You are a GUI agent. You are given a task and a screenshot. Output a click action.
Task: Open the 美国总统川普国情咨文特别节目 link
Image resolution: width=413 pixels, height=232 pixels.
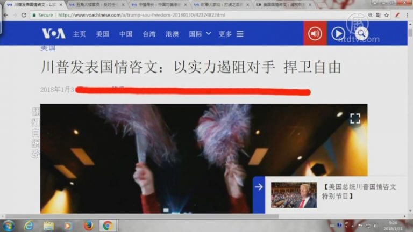coord(359,192)
